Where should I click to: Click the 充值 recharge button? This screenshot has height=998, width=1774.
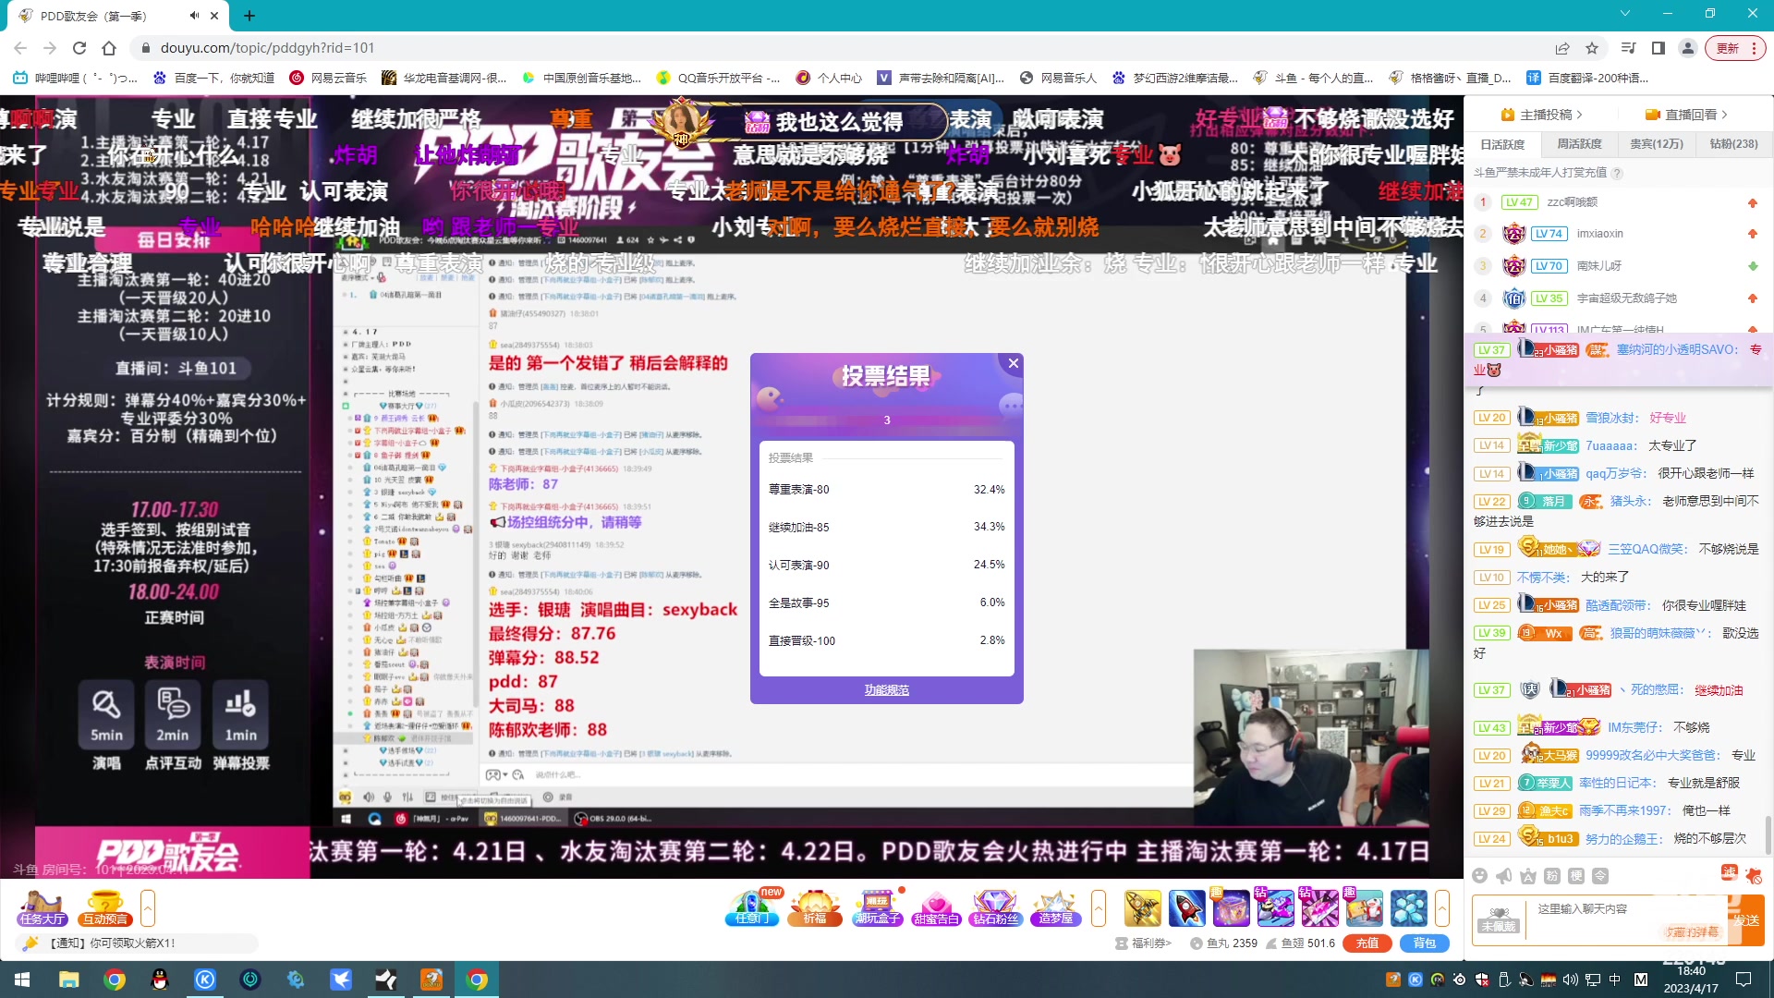click(x=1367, y=943)
